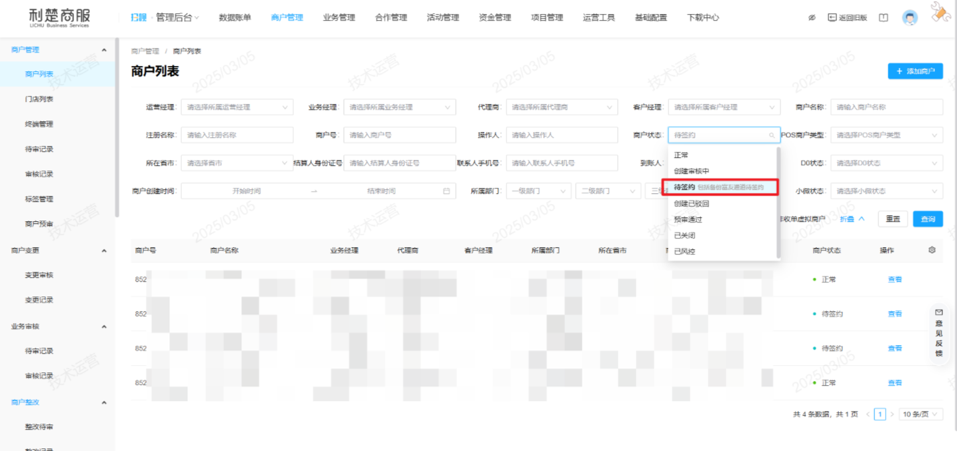Click the 商户名称 input field
Screen dimensions: 957x451
point(886,107)
